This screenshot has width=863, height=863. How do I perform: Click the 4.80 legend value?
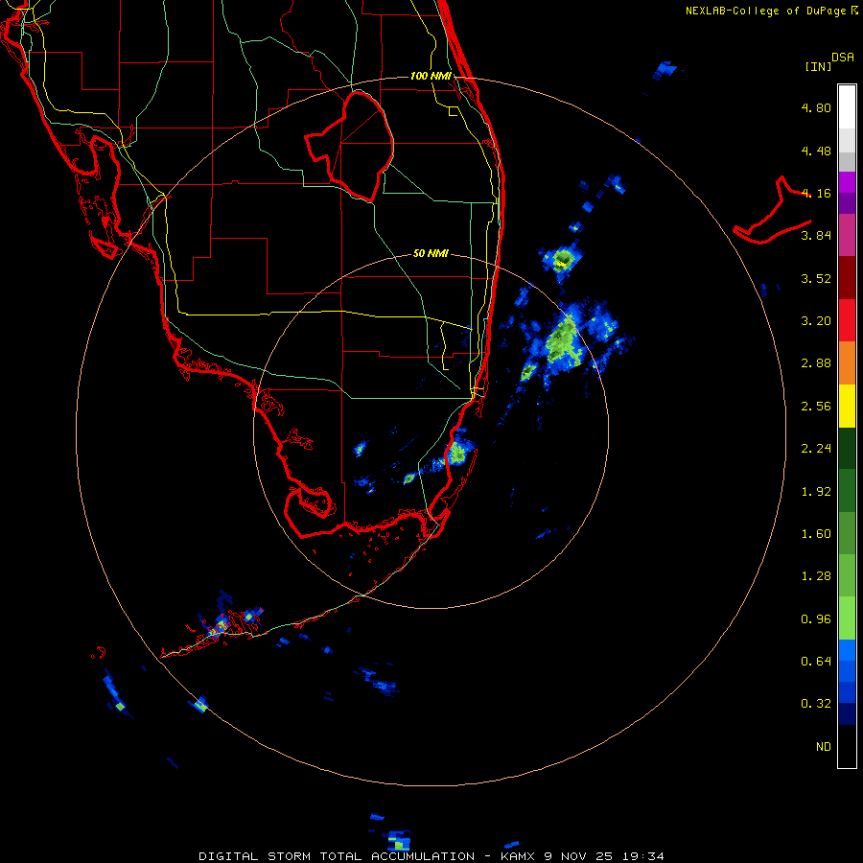(816, 107)
